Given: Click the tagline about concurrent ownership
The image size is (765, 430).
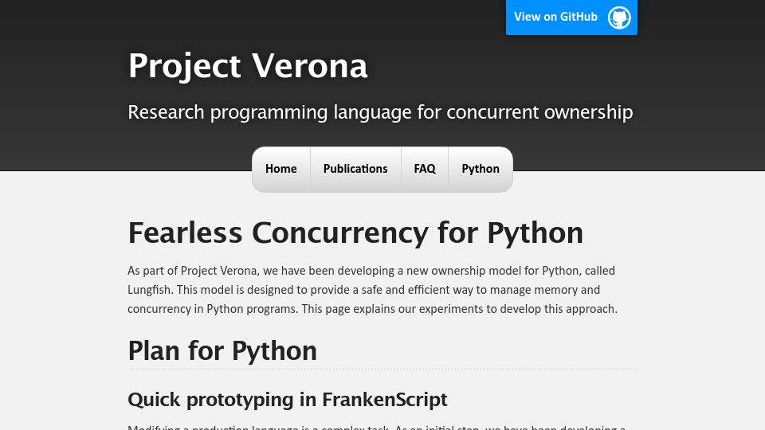Looking at the screenshot, I should point(380,112).
